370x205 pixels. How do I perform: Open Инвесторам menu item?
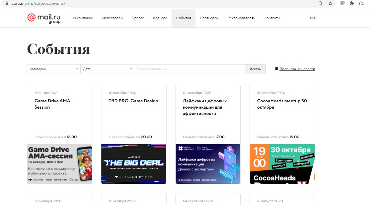(x=112, y=18)
